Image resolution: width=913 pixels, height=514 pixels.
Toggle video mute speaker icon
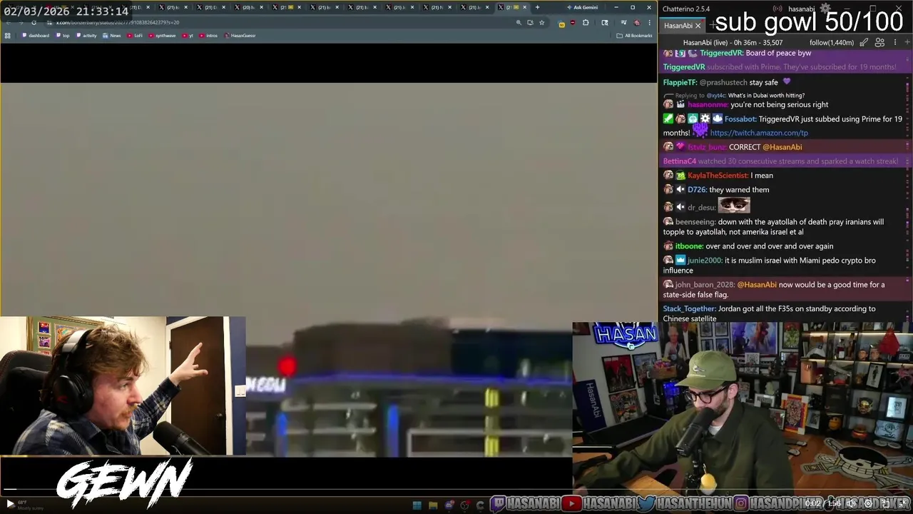851,503
